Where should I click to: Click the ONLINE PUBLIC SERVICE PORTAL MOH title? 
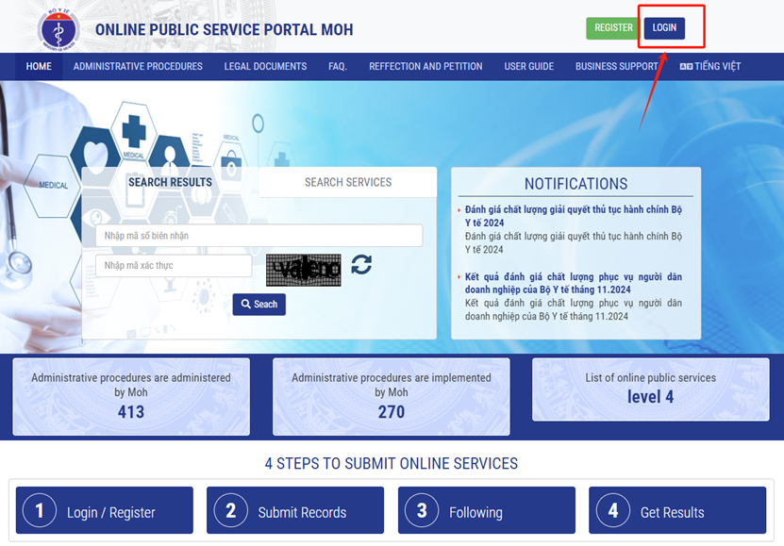[x=224, y=30]
